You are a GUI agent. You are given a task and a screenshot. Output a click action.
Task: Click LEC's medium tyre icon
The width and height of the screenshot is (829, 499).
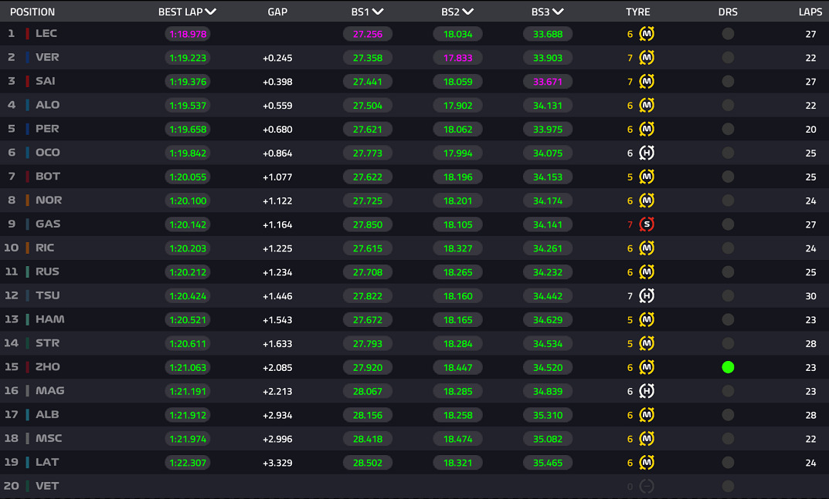tap(647, 34)
